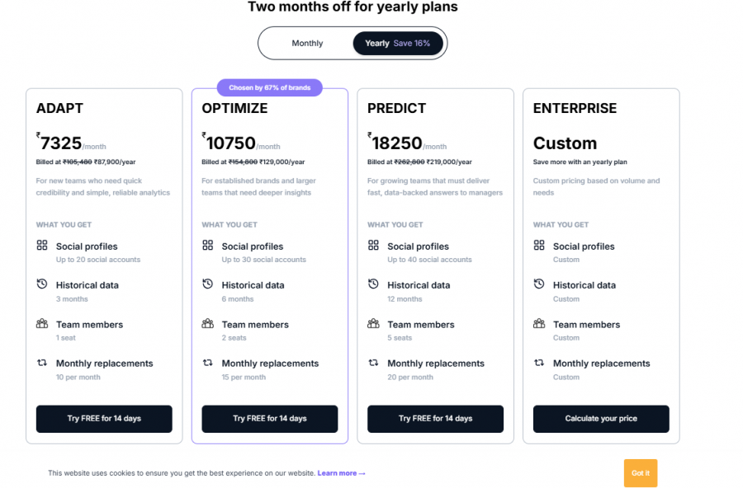
Task: Select the Yearly Save 16% option
Action: pos(399,42)
